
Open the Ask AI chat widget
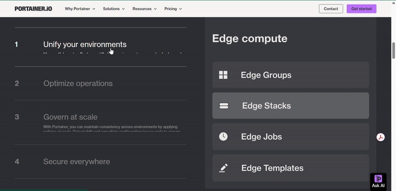pos(378,182)
